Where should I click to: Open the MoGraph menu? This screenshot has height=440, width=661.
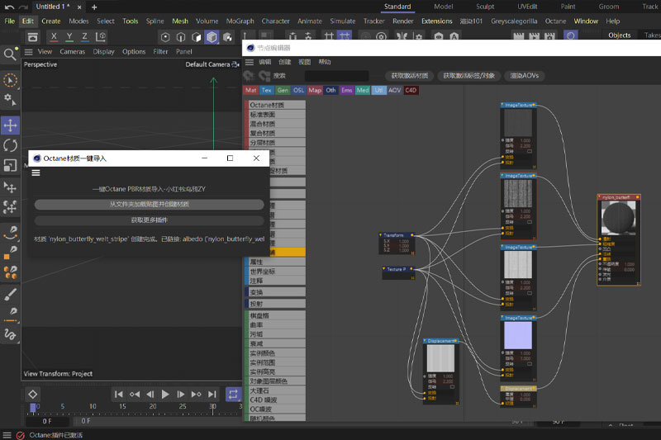[240, 21]
